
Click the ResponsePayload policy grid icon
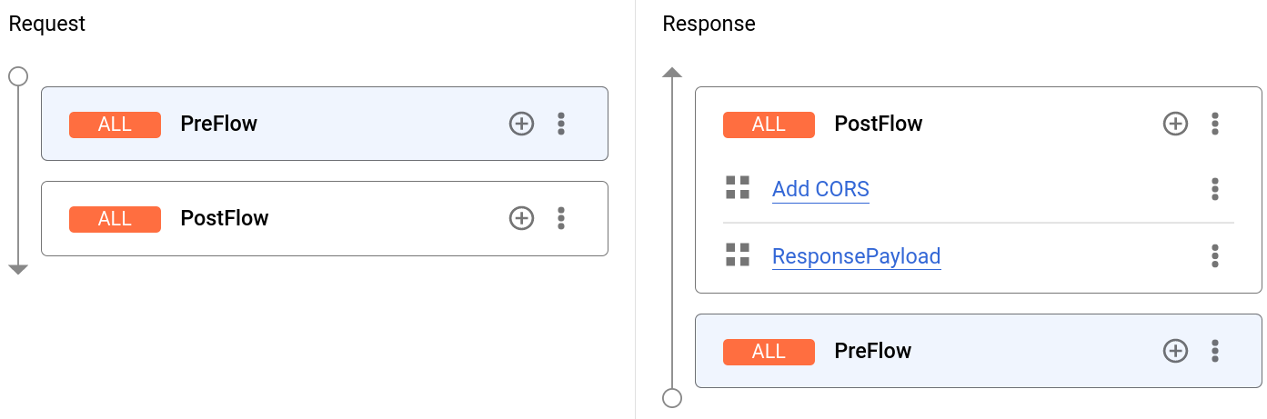tap(738, 255)
